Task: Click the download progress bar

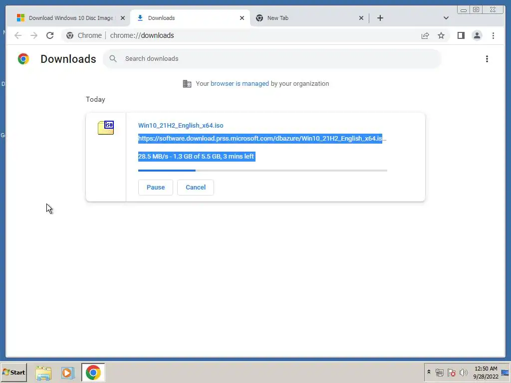Action: pyautogui.click(x=262, y=171)
